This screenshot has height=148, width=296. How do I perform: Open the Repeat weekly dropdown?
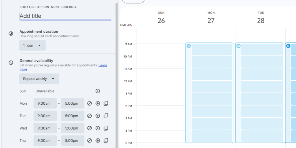(39, 79)
